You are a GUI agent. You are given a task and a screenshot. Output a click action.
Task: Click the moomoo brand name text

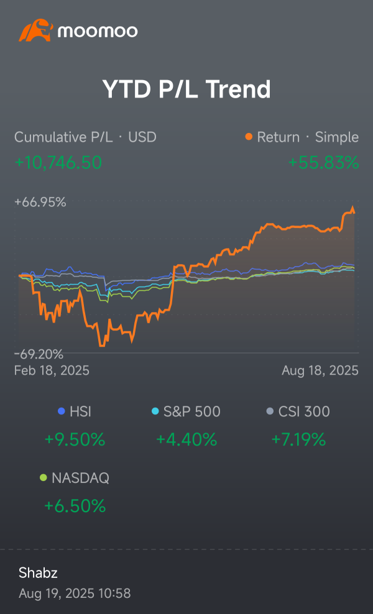(x=98, y=31)
